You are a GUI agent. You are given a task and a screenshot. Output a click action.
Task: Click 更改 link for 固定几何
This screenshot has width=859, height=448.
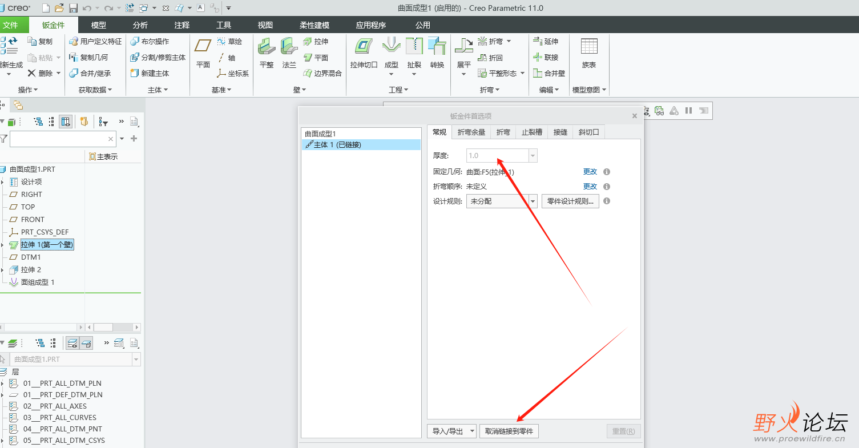[x=590, y=172]
